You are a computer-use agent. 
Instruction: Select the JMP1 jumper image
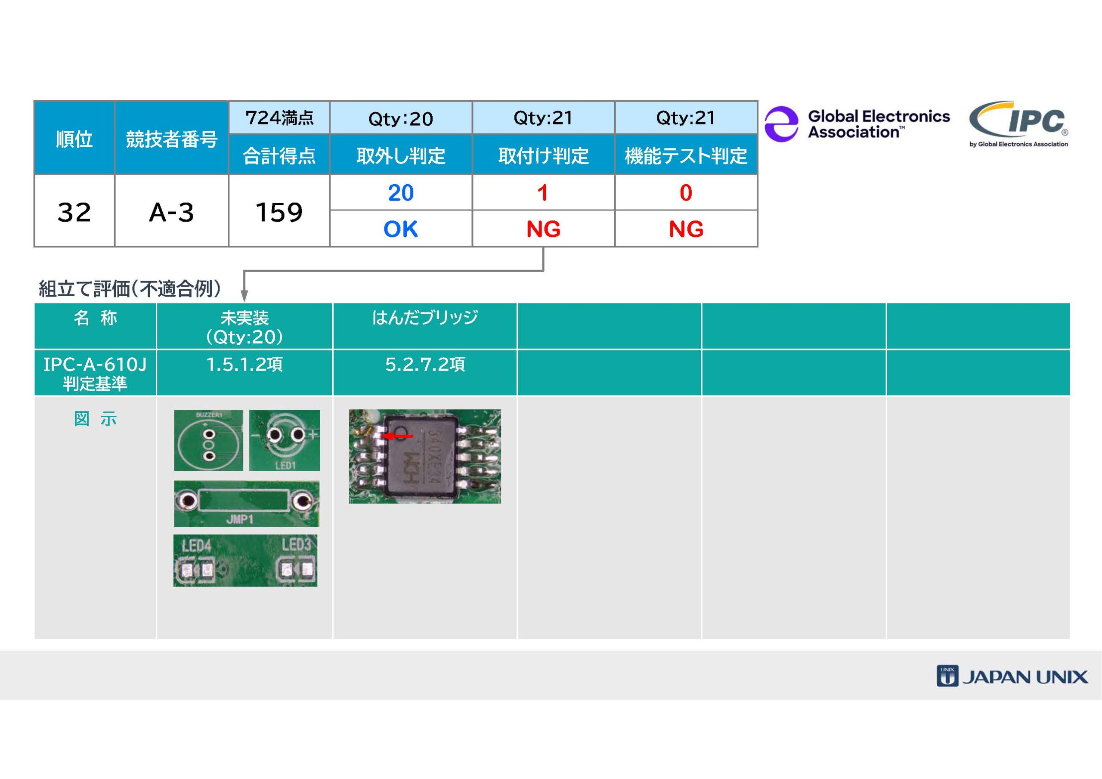[x=246, y=504]
